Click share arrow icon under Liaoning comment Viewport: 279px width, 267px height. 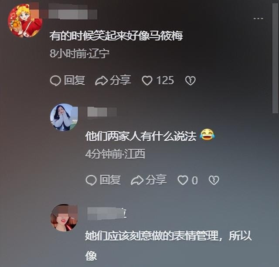coord(101,81)
